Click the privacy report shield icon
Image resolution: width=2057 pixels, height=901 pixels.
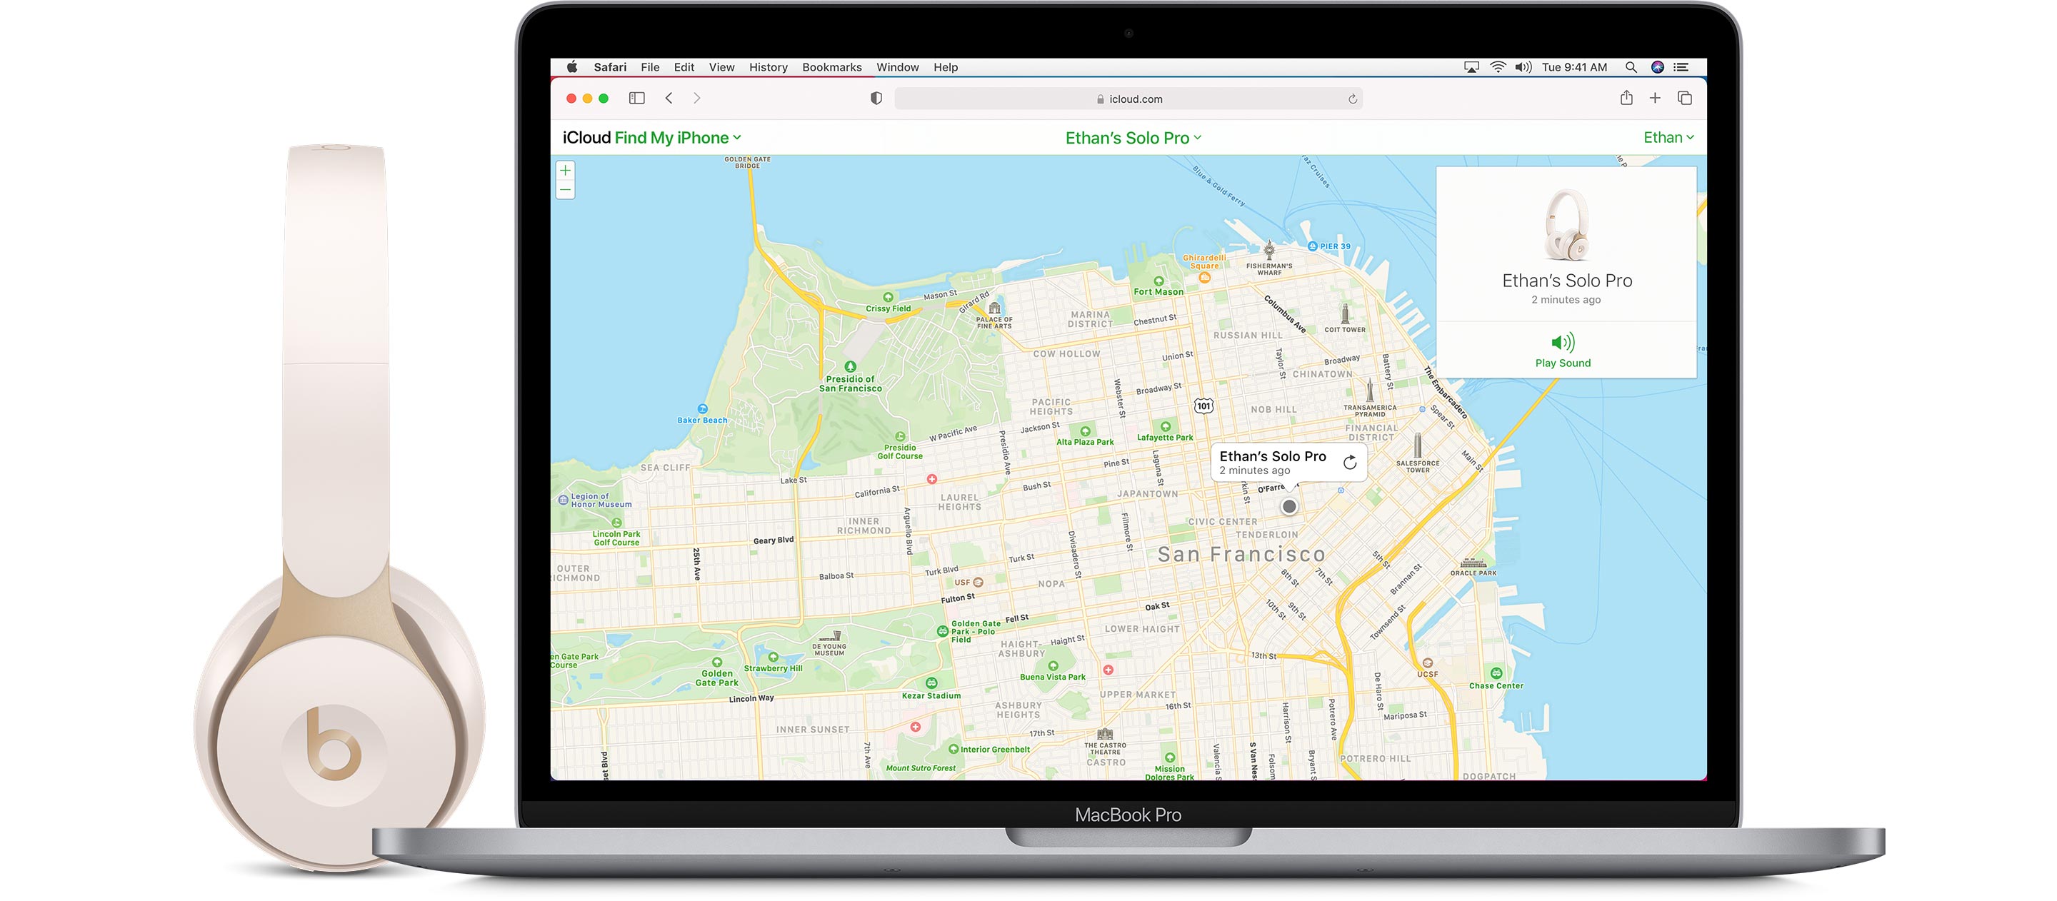(x=876, y=98)
